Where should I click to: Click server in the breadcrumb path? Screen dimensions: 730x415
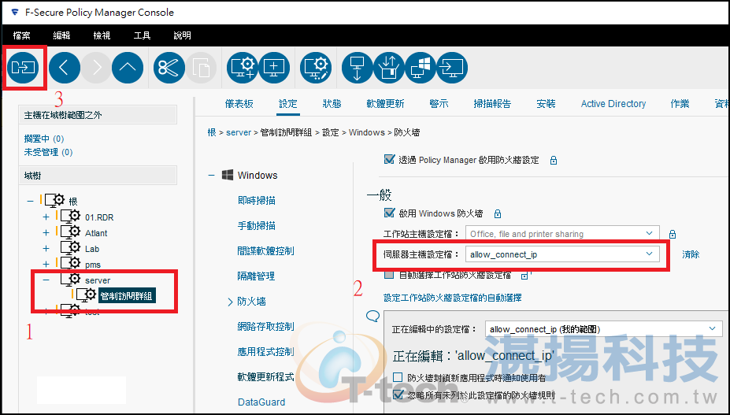click(239, 132)
